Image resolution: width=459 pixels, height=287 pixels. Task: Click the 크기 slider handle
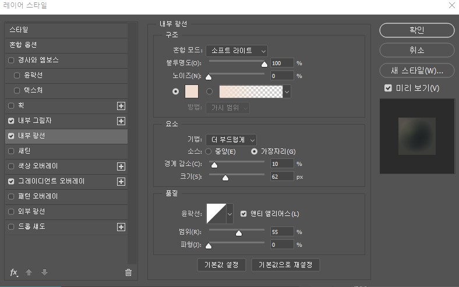pos(225,178)
